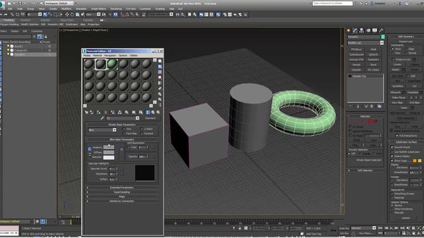Click the Standard material type button
This screenshot has width=424, height=238.
(x=150, y=118)
